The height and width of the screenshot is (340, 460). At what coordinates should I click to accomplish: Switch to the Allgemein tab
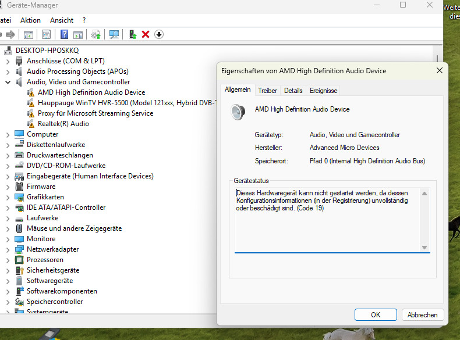(x=238, y=90)
